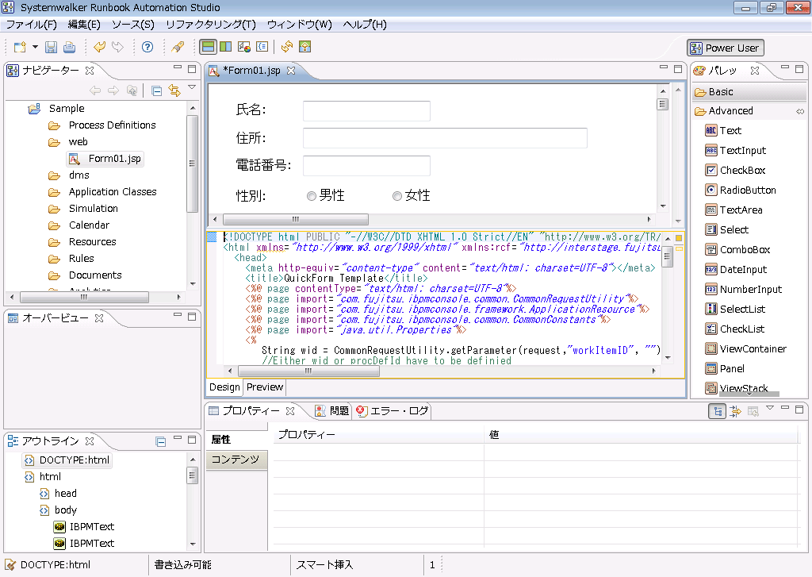Open the Application Classes folder
This screenshot has height=577, width=812.
(102, 192)
